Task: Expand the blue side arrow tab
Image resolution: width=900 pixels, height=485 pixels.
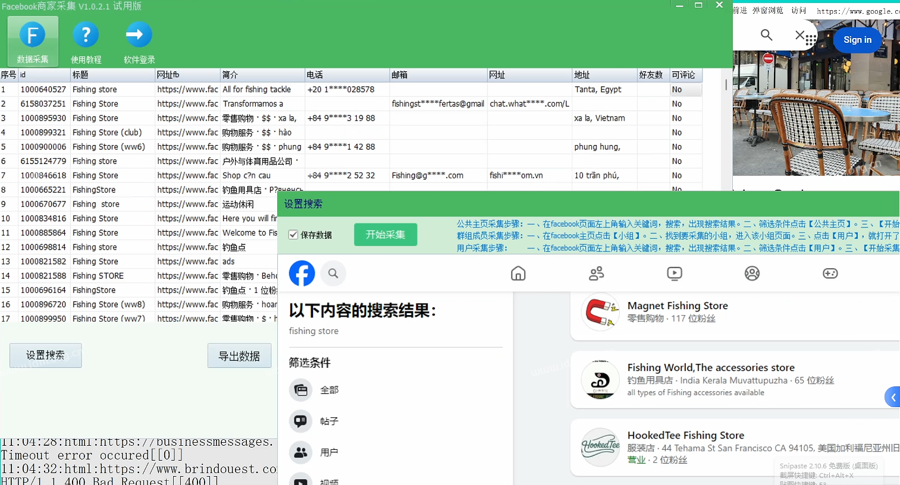Action: point(892,397)
